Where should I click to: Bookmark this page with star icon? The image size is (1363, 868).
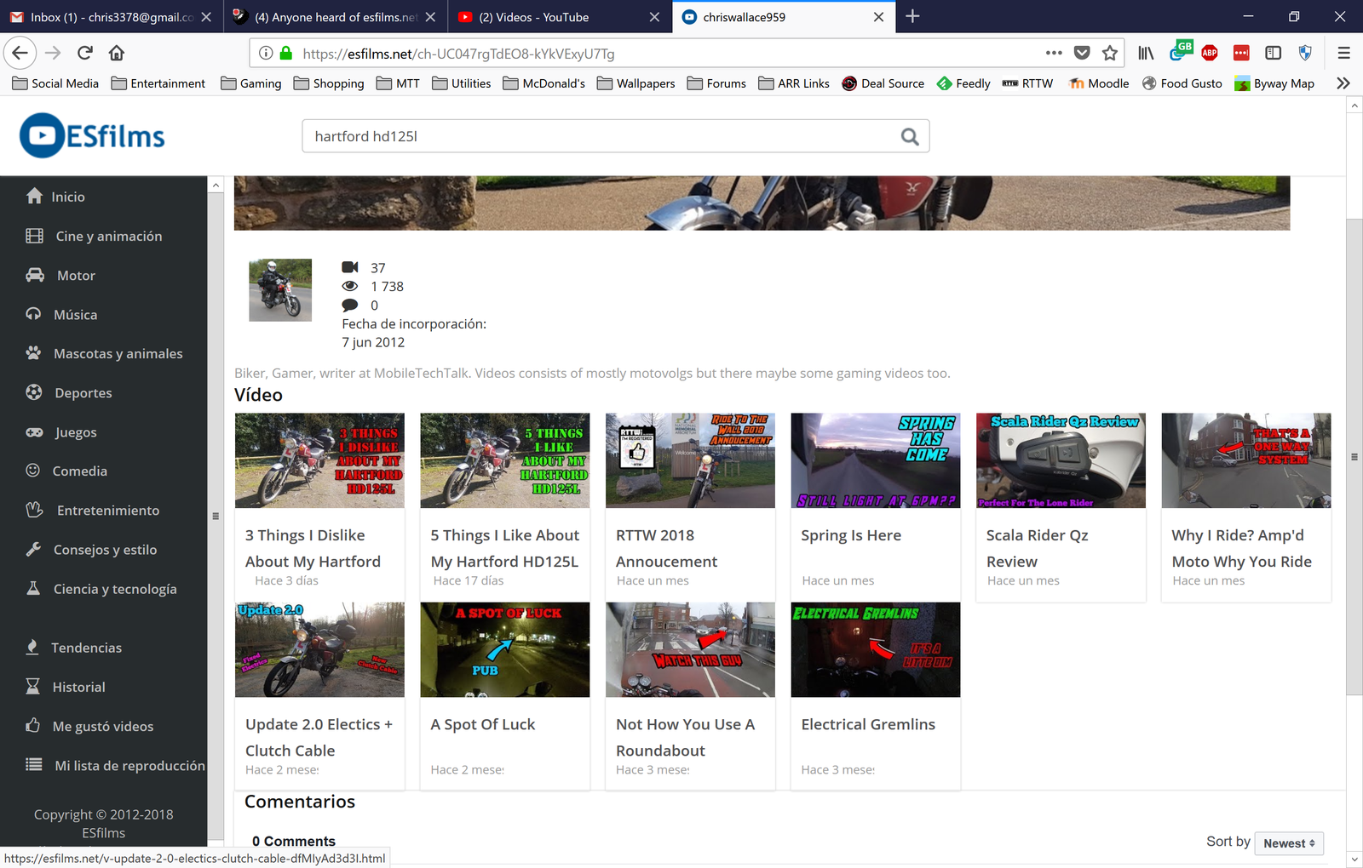click(x=1110, y=53)
